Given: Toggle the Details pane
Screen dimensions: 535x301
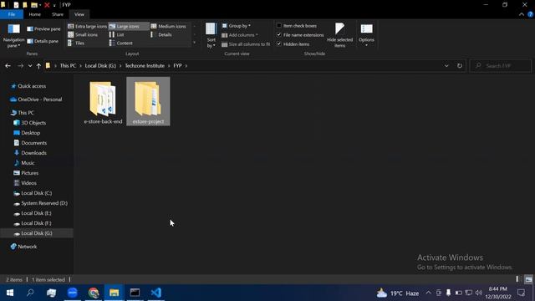Looking at the screenshot, I should [43, 41].
